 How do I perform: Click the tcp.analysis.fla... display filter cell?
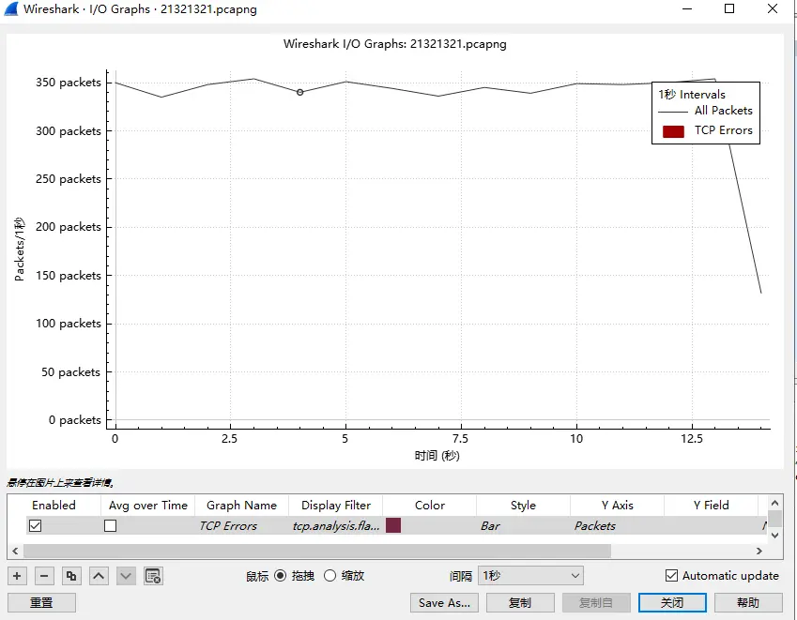336,526
